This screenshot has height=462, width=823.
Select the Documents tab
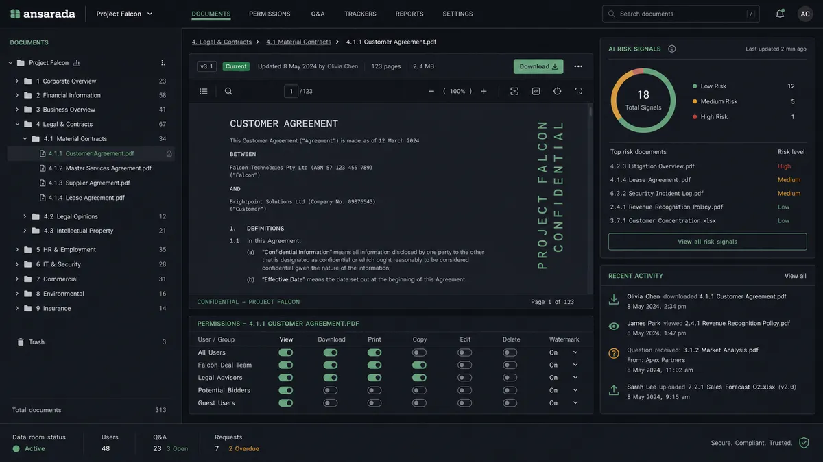tap(211, 14)
